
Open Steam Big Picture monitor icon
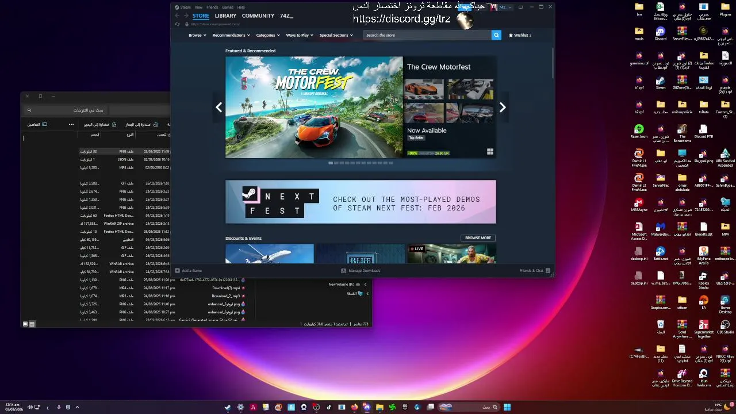point(520,7)
